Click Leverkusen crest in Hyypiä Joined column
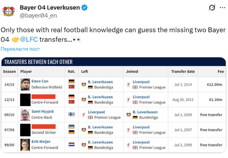Screen dimensions: 228x158 coord(129,115)
